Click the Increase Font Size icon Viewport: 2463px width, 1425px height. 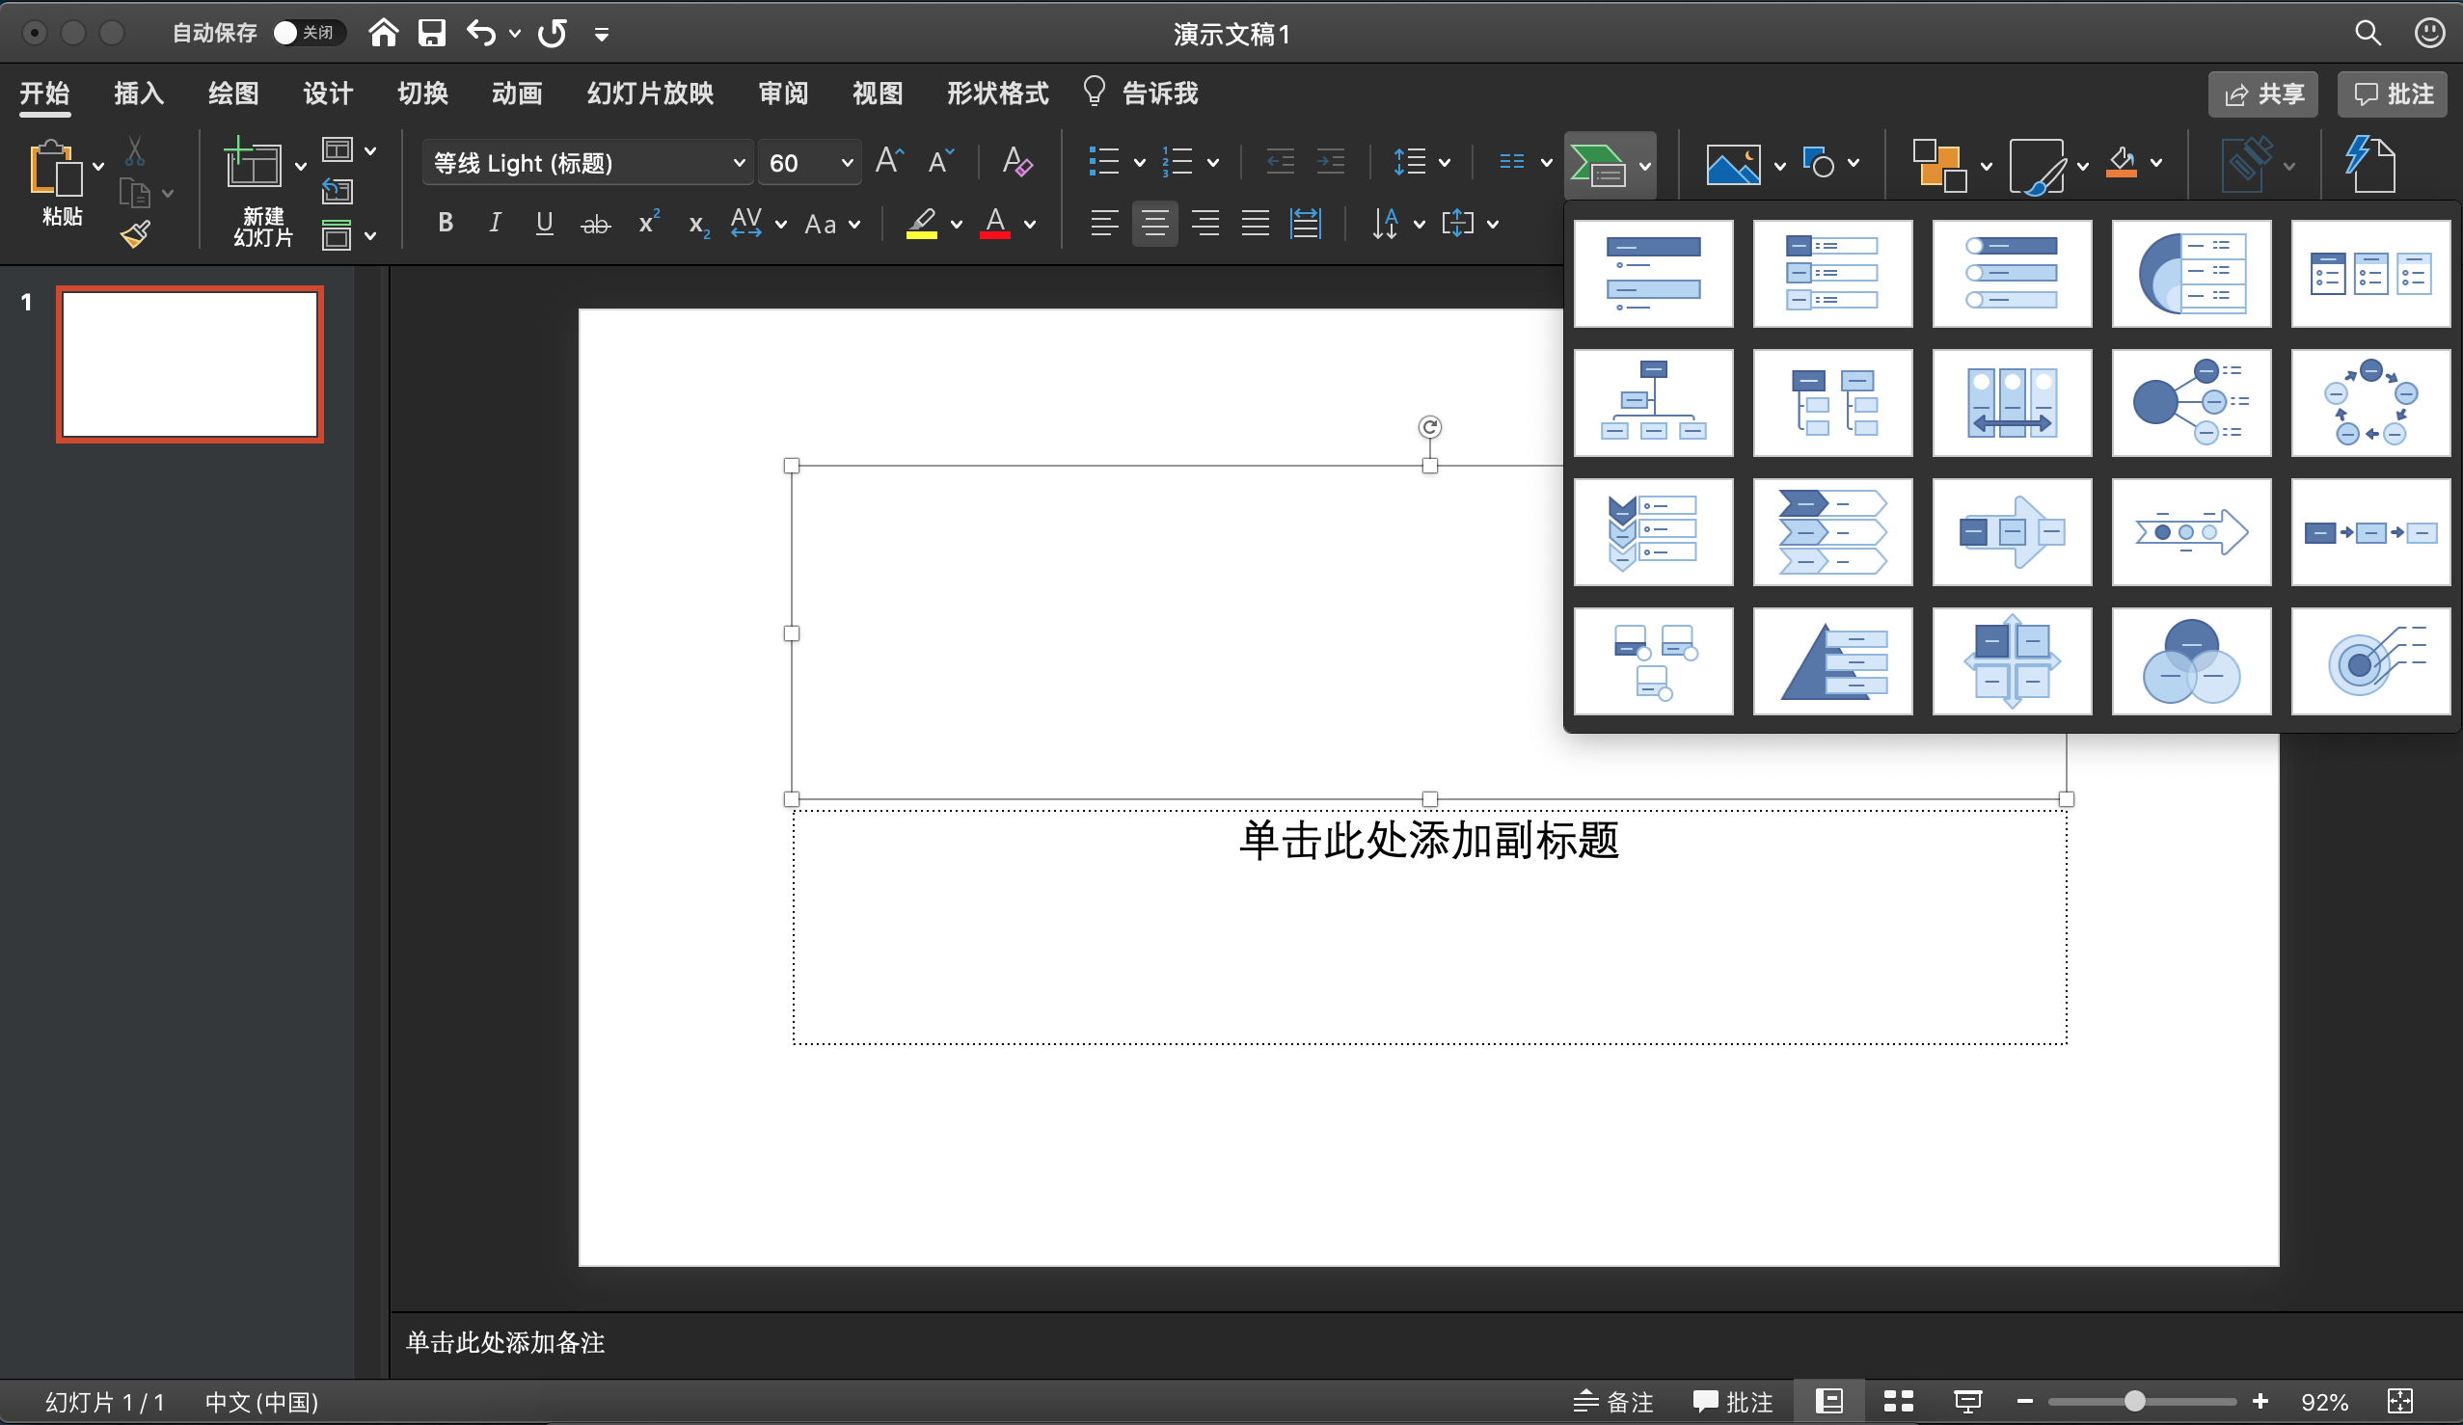pyautogui.click(x=888, y=161)
